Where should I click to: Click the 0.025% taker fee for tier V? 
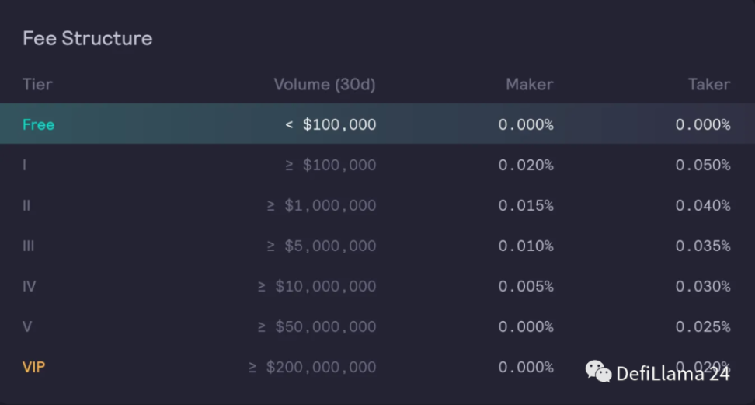pos(703,326)
